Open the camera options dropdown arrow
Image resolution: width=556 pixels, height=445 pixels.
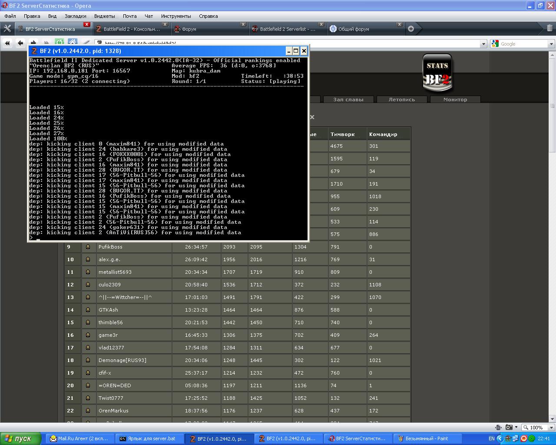click(516, 427)
